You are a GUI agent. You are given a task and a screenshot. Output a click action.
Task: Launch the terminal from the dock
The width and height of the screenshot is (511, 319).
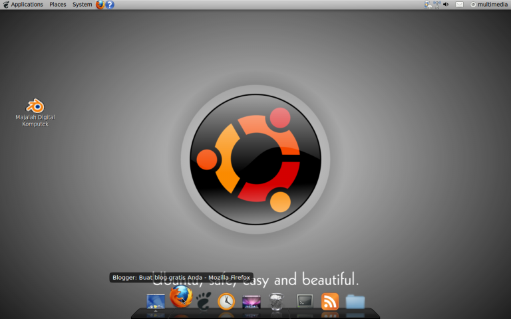(305, 301)
